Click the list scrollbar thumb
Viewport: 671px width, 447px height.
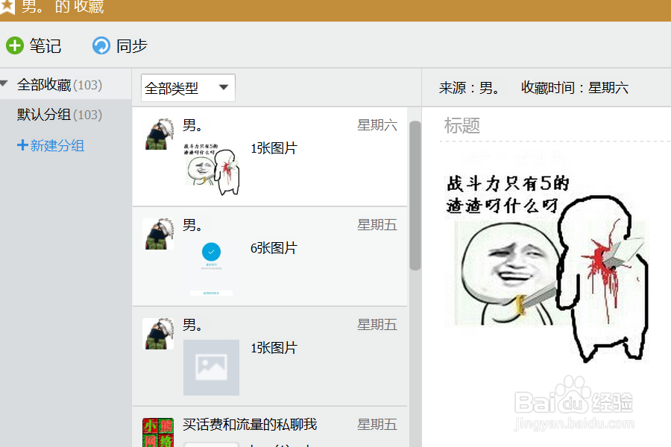tap(415, 195)
